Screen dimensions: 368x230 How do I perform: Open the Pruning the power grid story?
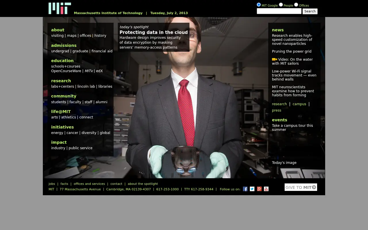(292, 51)
